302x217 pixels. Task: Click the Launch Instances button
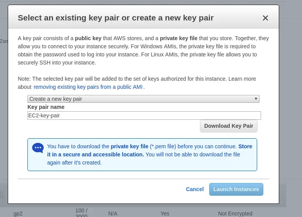click(236, 189)
